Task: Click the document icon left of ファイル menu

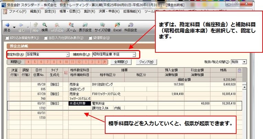Action: [x=5, y=12]
